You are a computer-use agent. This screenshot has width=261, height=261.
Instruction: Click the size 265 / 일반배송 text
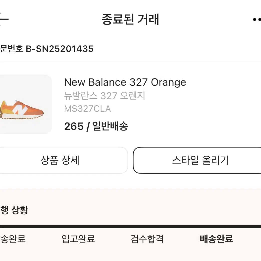point(96,126)
